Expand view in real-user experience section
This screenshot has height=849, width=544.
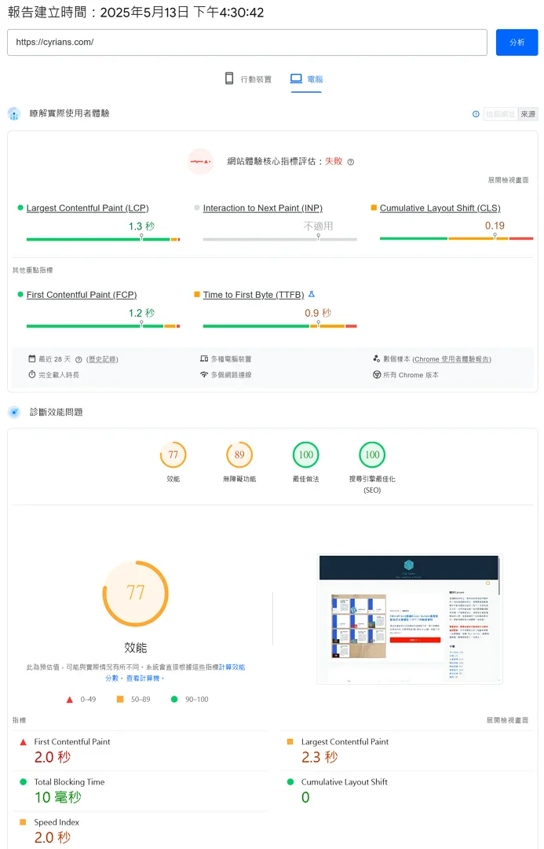click(508, 180)
